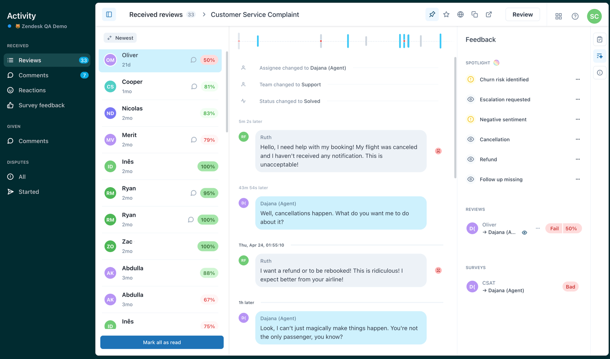Viewport: 610px width, 359px height.
Task: Open the translate (globe) icon
Action: tap(460, 15)
